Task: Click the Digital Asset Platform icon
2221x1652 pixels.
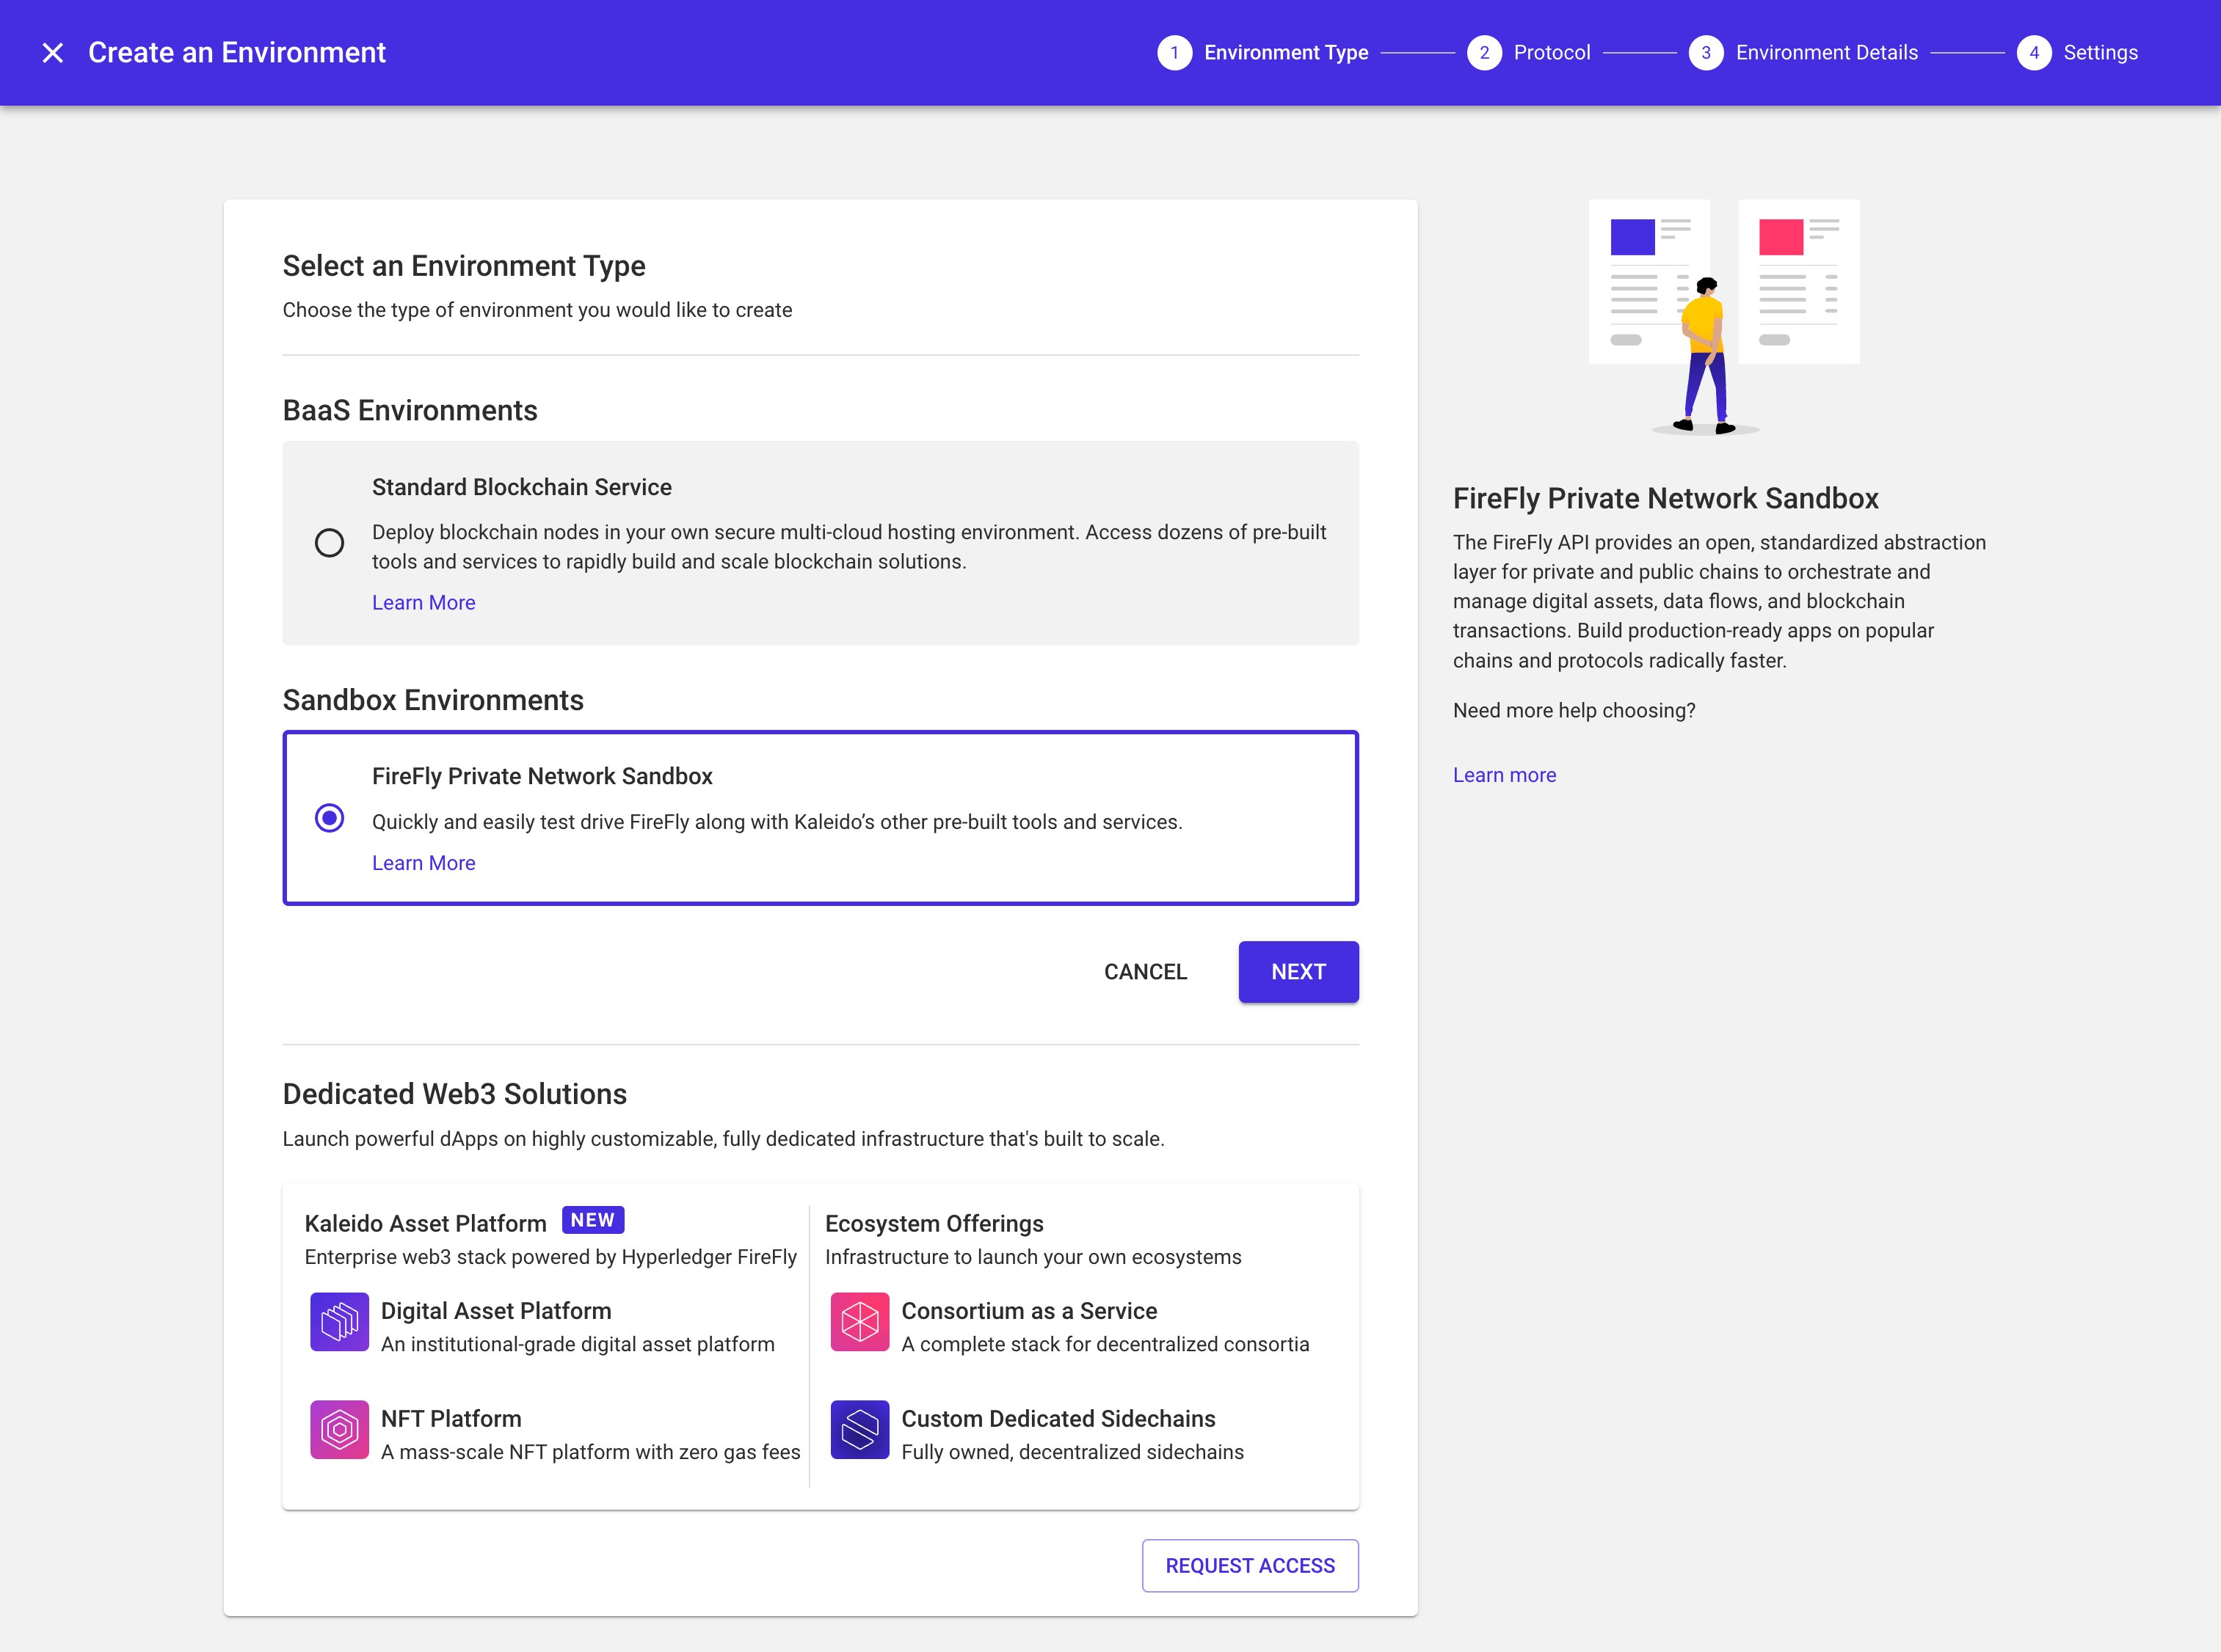Action: tap(339, 1322)
